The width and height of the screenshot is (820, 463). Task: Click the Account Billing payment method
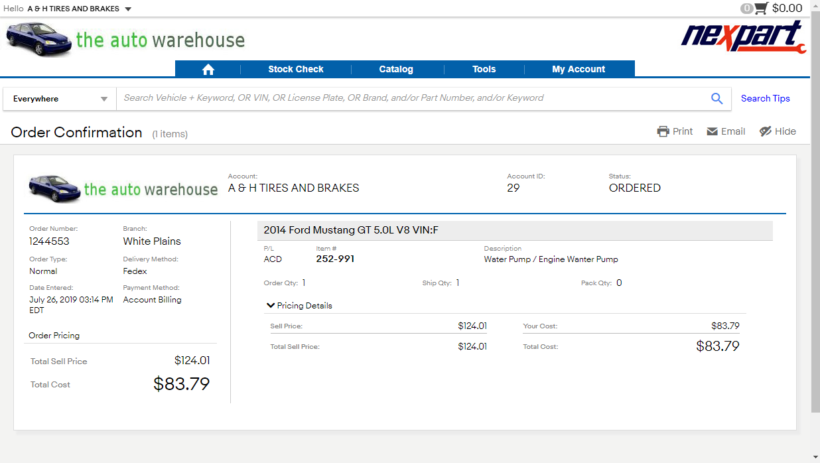pos(153,300)
